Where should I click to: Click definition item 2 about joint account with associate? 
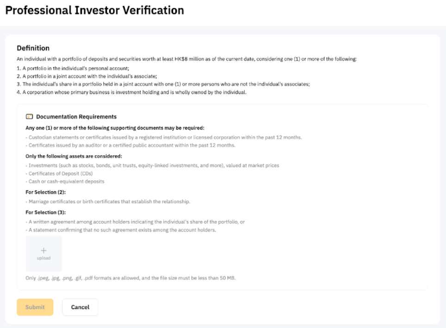[87, 76]
